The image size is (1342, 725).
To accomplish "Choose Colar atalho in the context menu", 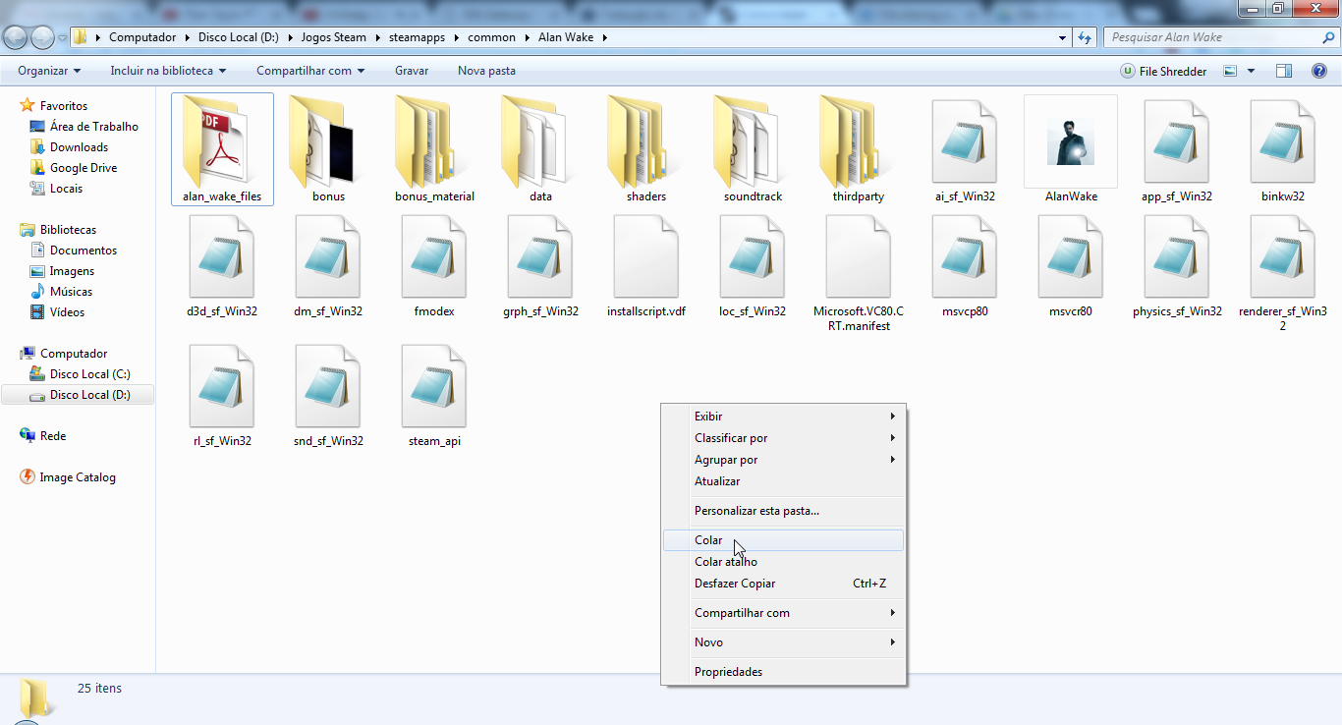I will (784, 562).
